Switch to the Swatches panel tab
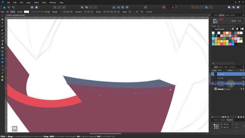This screenshot has height=138, width=245. [221, 15]
